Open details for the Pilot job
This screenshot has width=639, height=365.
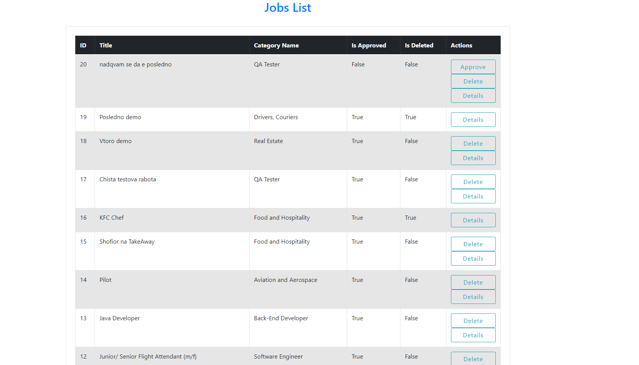click(473, 296)
